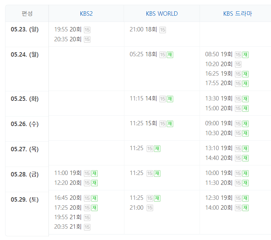Select the 05.23. (일) date row label

click(25, 29)
